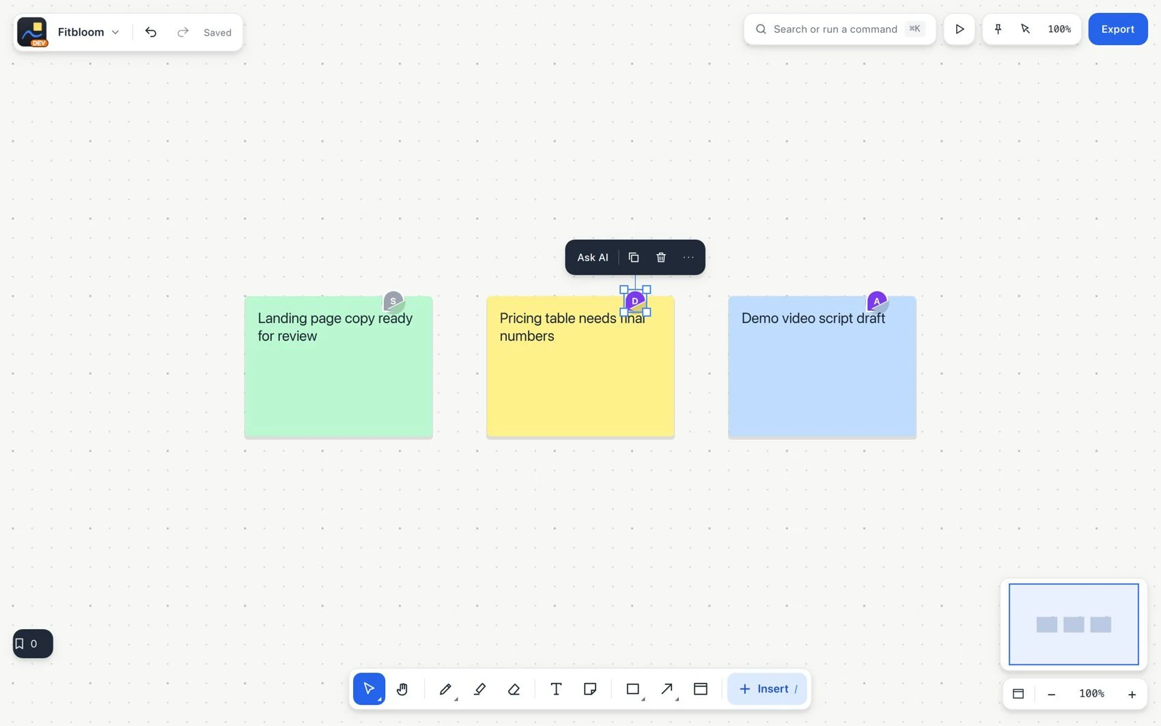Viewport: 1161px width, 726px height.
Task: Open the Insert menu
Action: click(x=767, y=688)
